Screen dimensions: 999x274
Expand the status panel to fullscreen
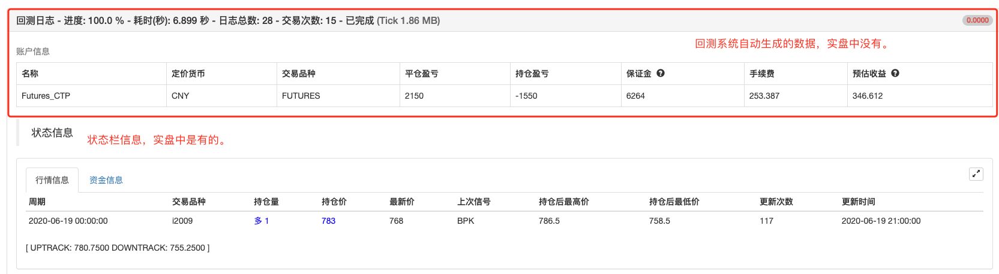976,174
